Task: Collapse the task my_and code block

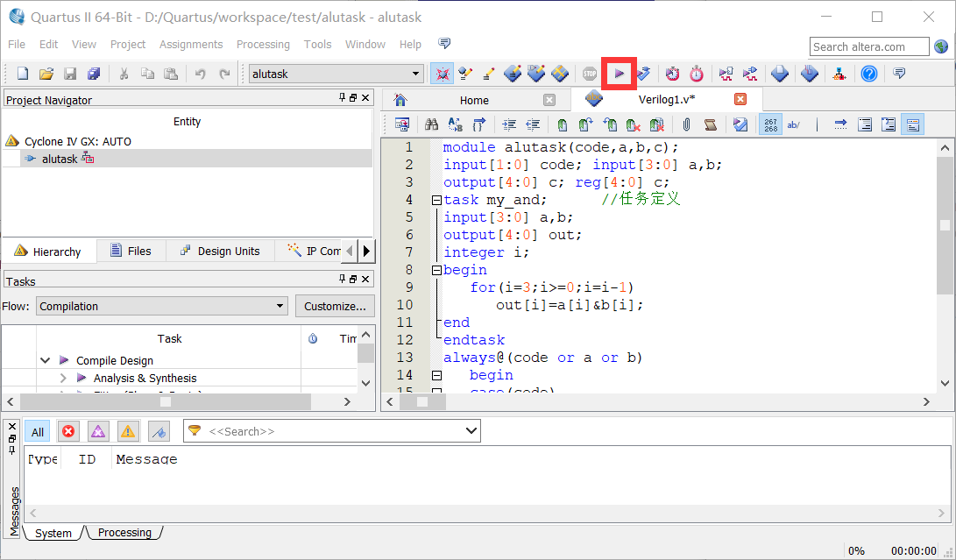Action: (436, 200)
